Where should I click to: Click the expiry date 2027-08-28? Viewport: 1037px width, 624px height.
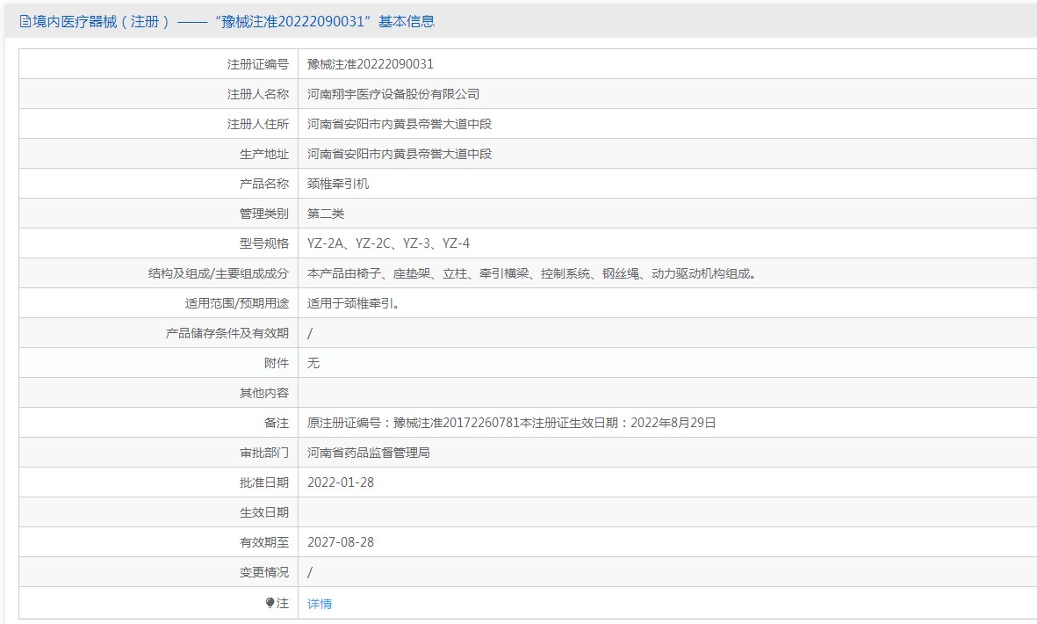(341, 542)
